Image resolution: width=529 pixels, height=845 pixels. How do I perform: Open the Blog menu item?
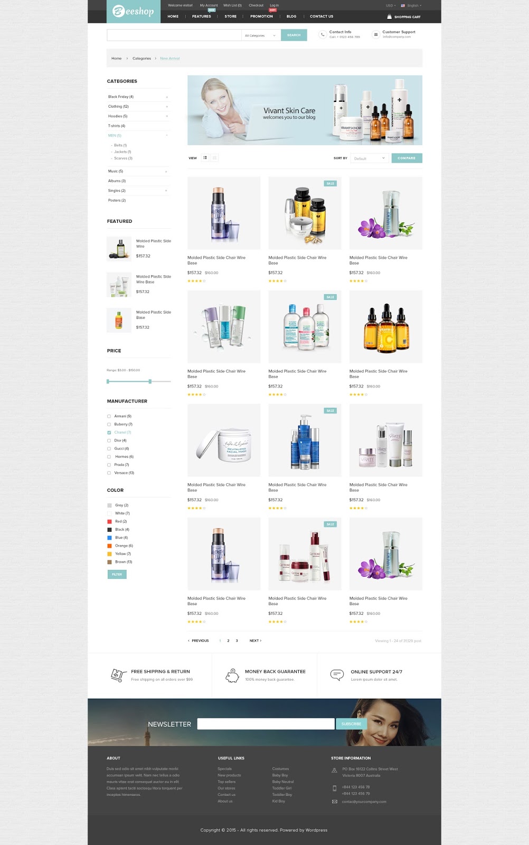(x=291, y=16)
